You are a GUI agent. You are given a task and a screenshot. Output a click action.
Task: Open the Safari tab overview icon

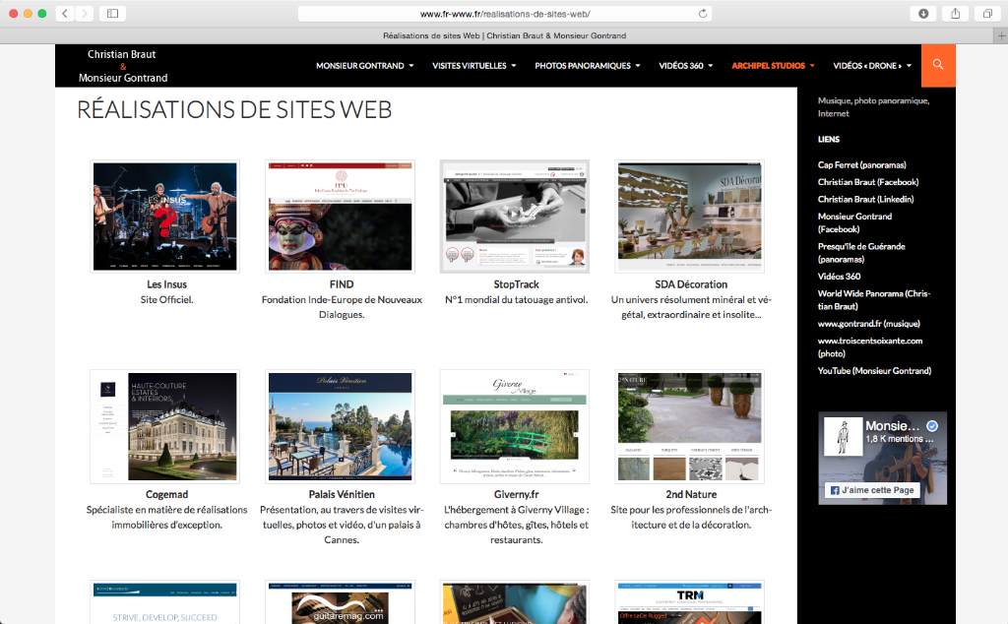coord(986,13)
